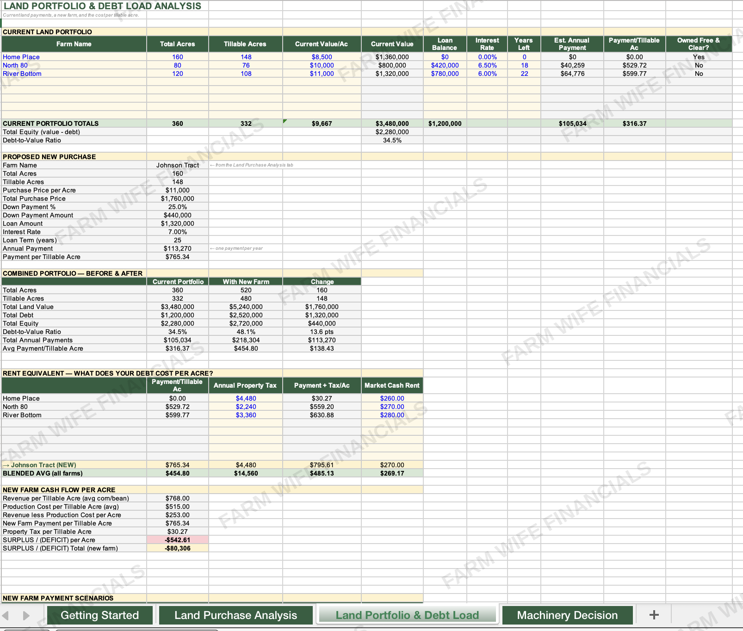Go to the previous sheet with the left arrow
This screenshot has height=631, width=743.
pyautogui.click(x=6, y=616)
